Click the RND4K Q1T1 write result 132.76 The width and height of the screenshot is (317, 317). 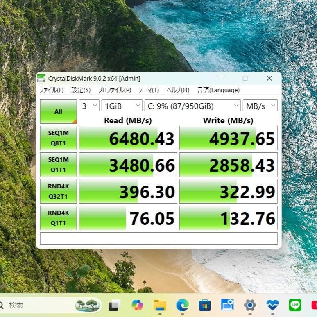tap(229, 218)
